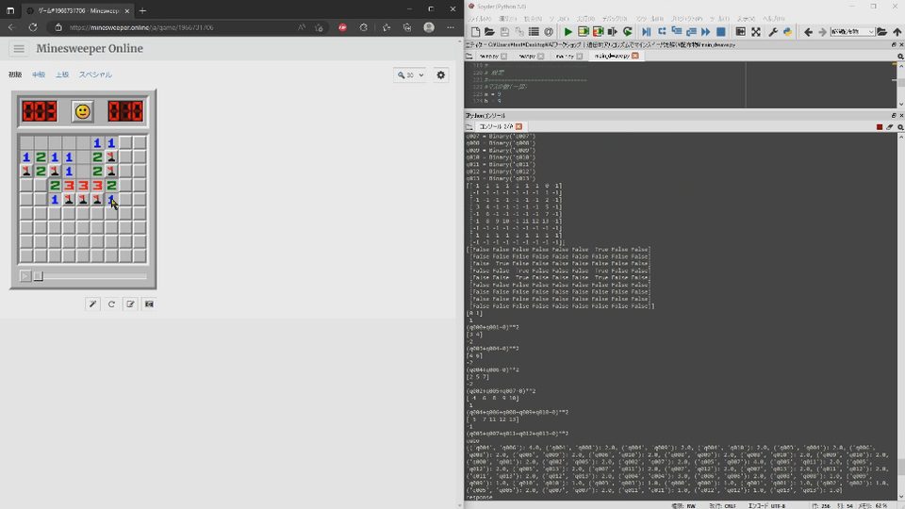The image size is (905, 509).
Task: Stop the running console kernel red square
Action: tap(879, 126)
